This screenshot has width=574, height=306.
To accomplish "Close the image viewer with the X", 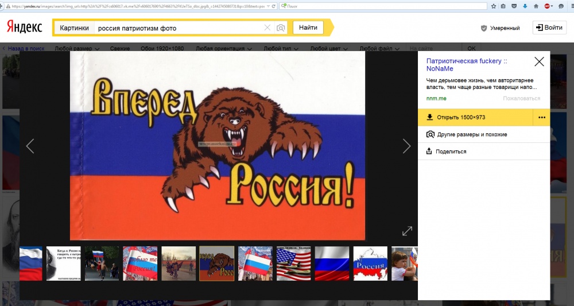I will tap(539, 61).
